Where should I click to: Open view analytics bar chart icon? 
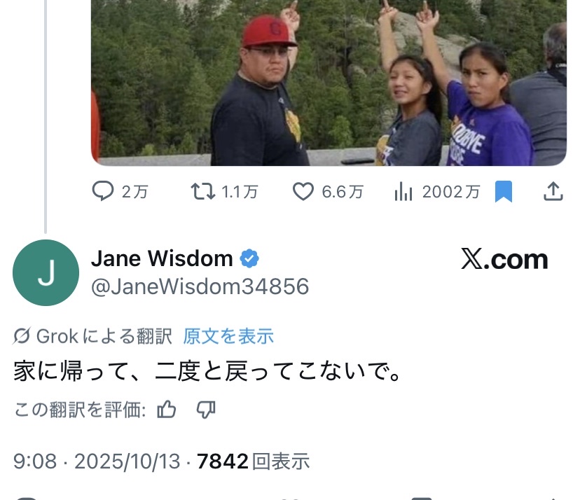click(403, 192)
